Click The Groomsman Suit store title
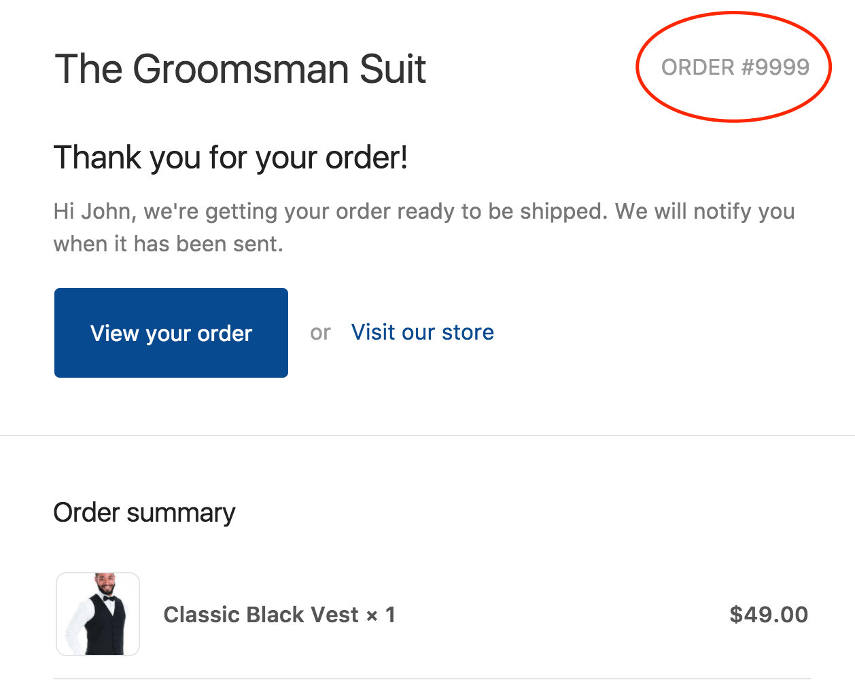855x680 pixels. coord(240,69)
